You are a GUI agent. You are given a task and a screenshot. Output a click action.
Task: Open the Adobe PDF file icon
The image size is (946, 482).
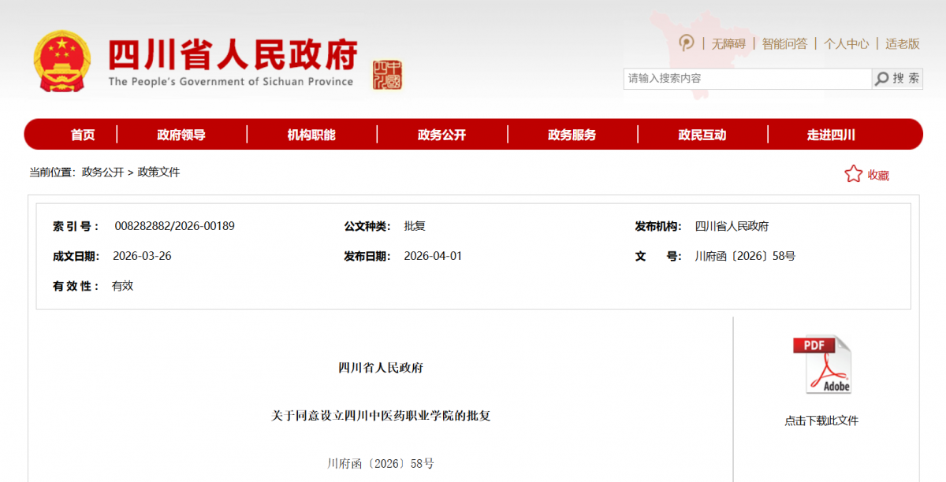[x=821, y=365]
